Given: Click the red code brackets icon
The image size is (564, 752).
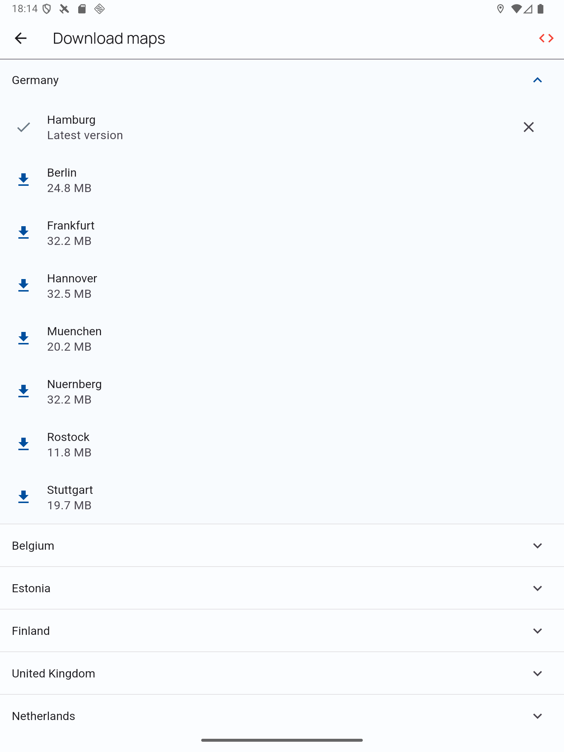Looking at the screenshot, I should click(546, 38).
